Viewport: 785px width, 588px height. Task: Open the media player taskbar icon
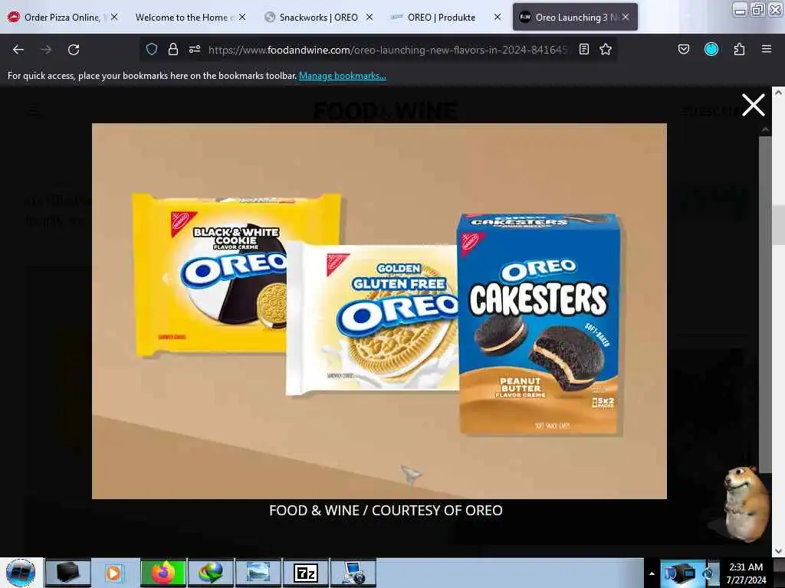(115, 573)
